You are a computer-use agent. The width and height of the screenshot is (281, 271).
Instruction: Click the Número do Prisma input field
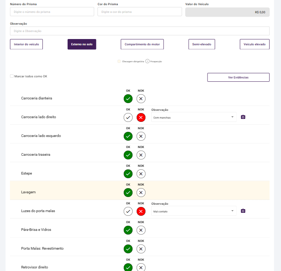52,12
